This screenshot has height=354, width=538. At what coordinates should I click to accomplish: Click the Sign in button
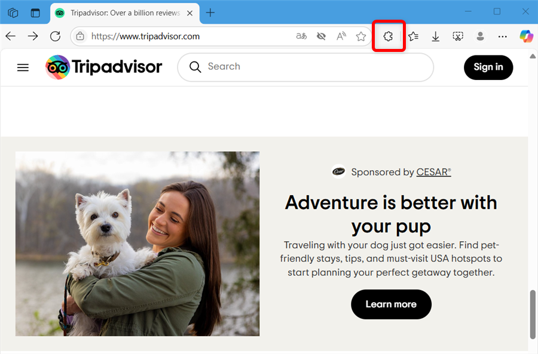pos(488,67)
